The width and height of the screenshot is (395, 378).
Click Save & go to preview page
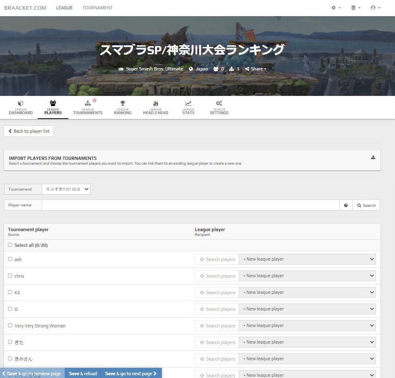click(x=32, y=374)
